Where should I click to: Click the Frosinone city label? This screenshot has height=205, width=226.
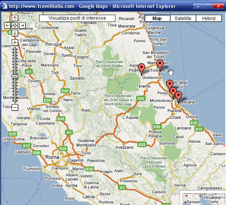point(129,181)
